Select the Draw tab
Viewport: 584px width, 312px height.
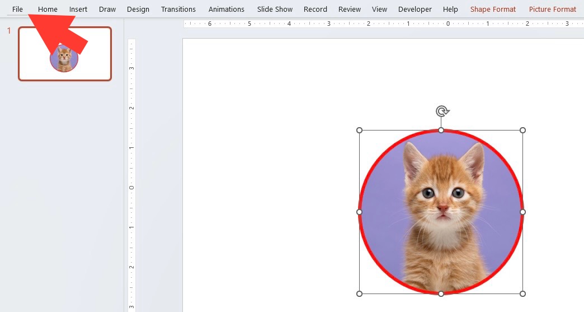pos(107,10)
